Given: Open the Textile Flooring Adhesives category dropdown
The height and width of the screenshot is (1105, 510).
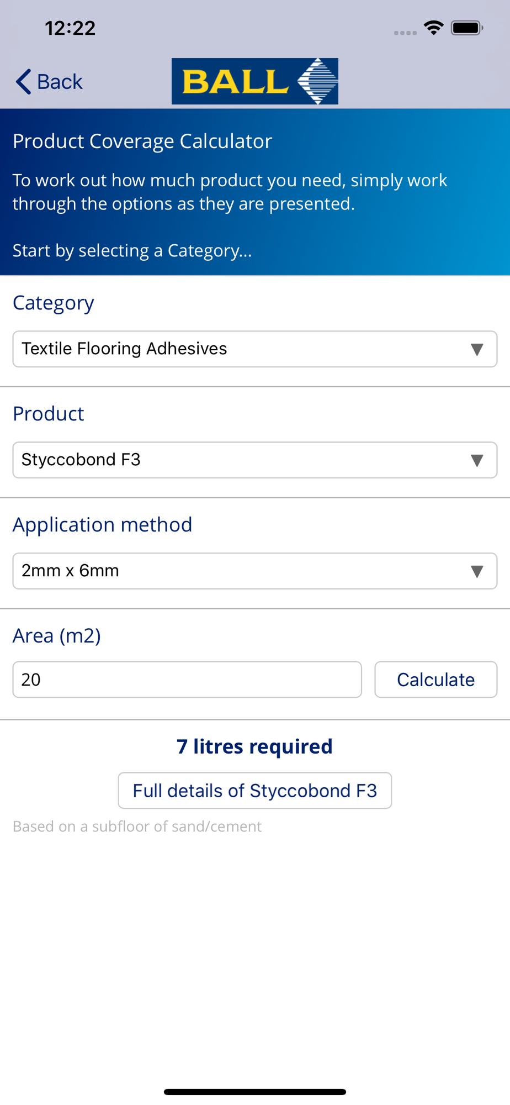Looking at the screenshot, I should tap(243, 349).
